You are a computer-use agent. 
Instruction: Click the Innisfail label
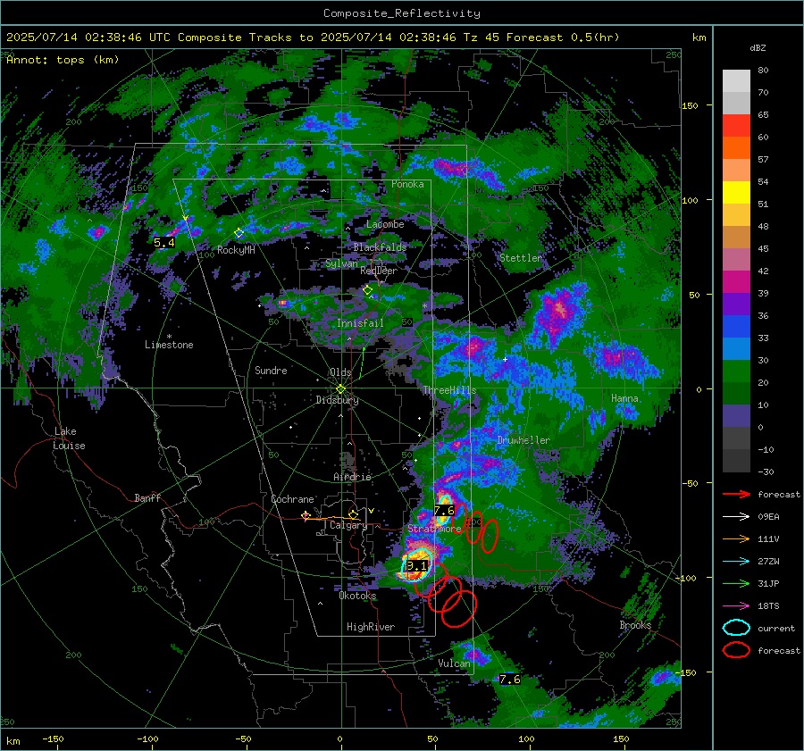pos(360,323)
